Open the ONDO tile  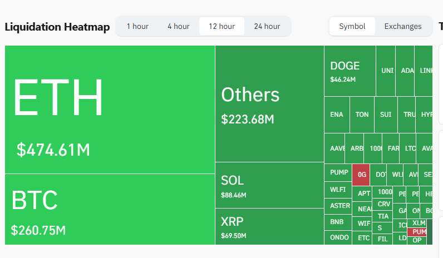point(338,237)
